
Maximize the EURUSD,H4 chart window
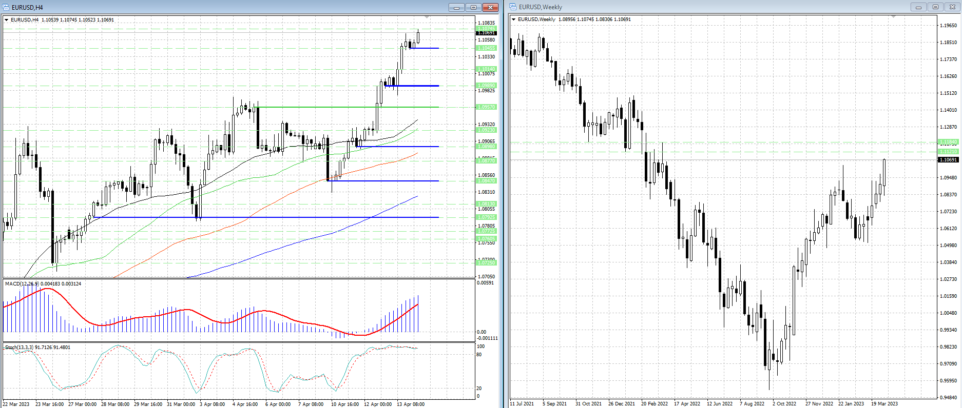[x=473, y=7]
